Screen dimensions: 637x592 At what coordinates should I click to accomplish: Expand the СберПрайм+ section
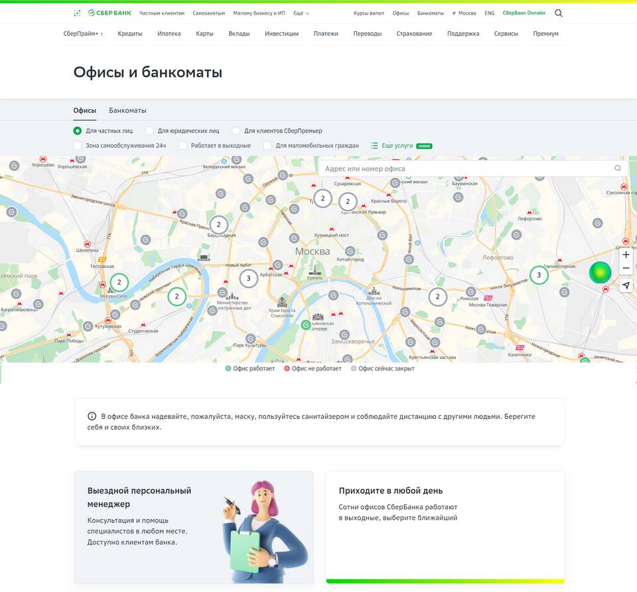(83, 34)
